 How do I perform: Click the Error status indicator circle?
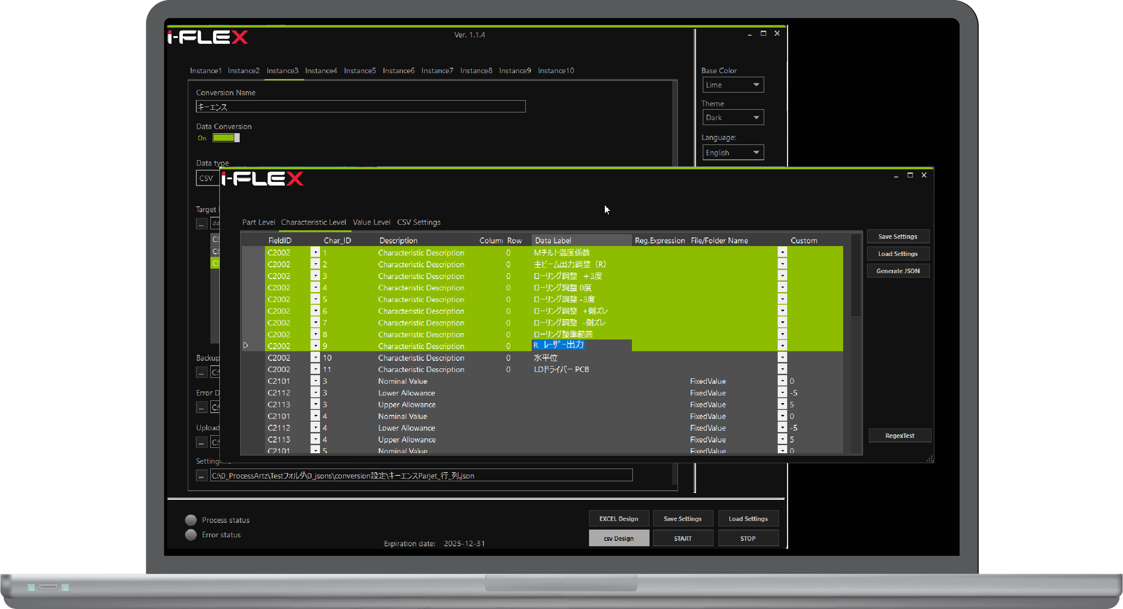point(191,535)
